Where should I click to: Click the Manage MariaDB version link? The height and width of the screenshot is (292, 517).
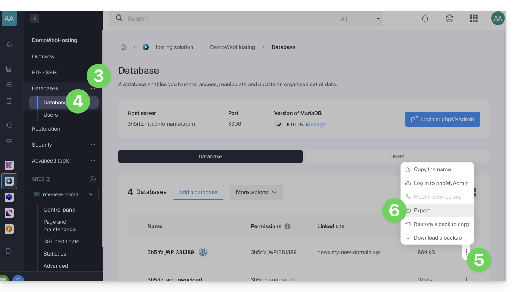coord(316,125)
